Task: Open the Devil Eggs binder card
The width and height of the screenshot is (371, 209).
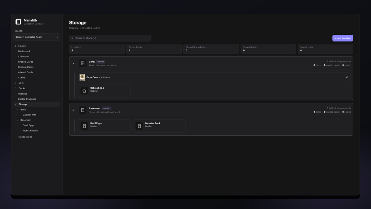Action: coord(104,126)
